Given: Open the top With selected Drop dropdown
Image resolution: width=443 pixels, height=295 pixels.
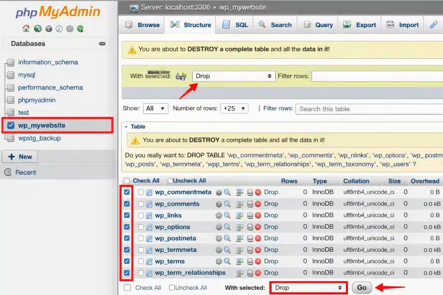Looking at the screenshot, I should [x=234, y=76].
